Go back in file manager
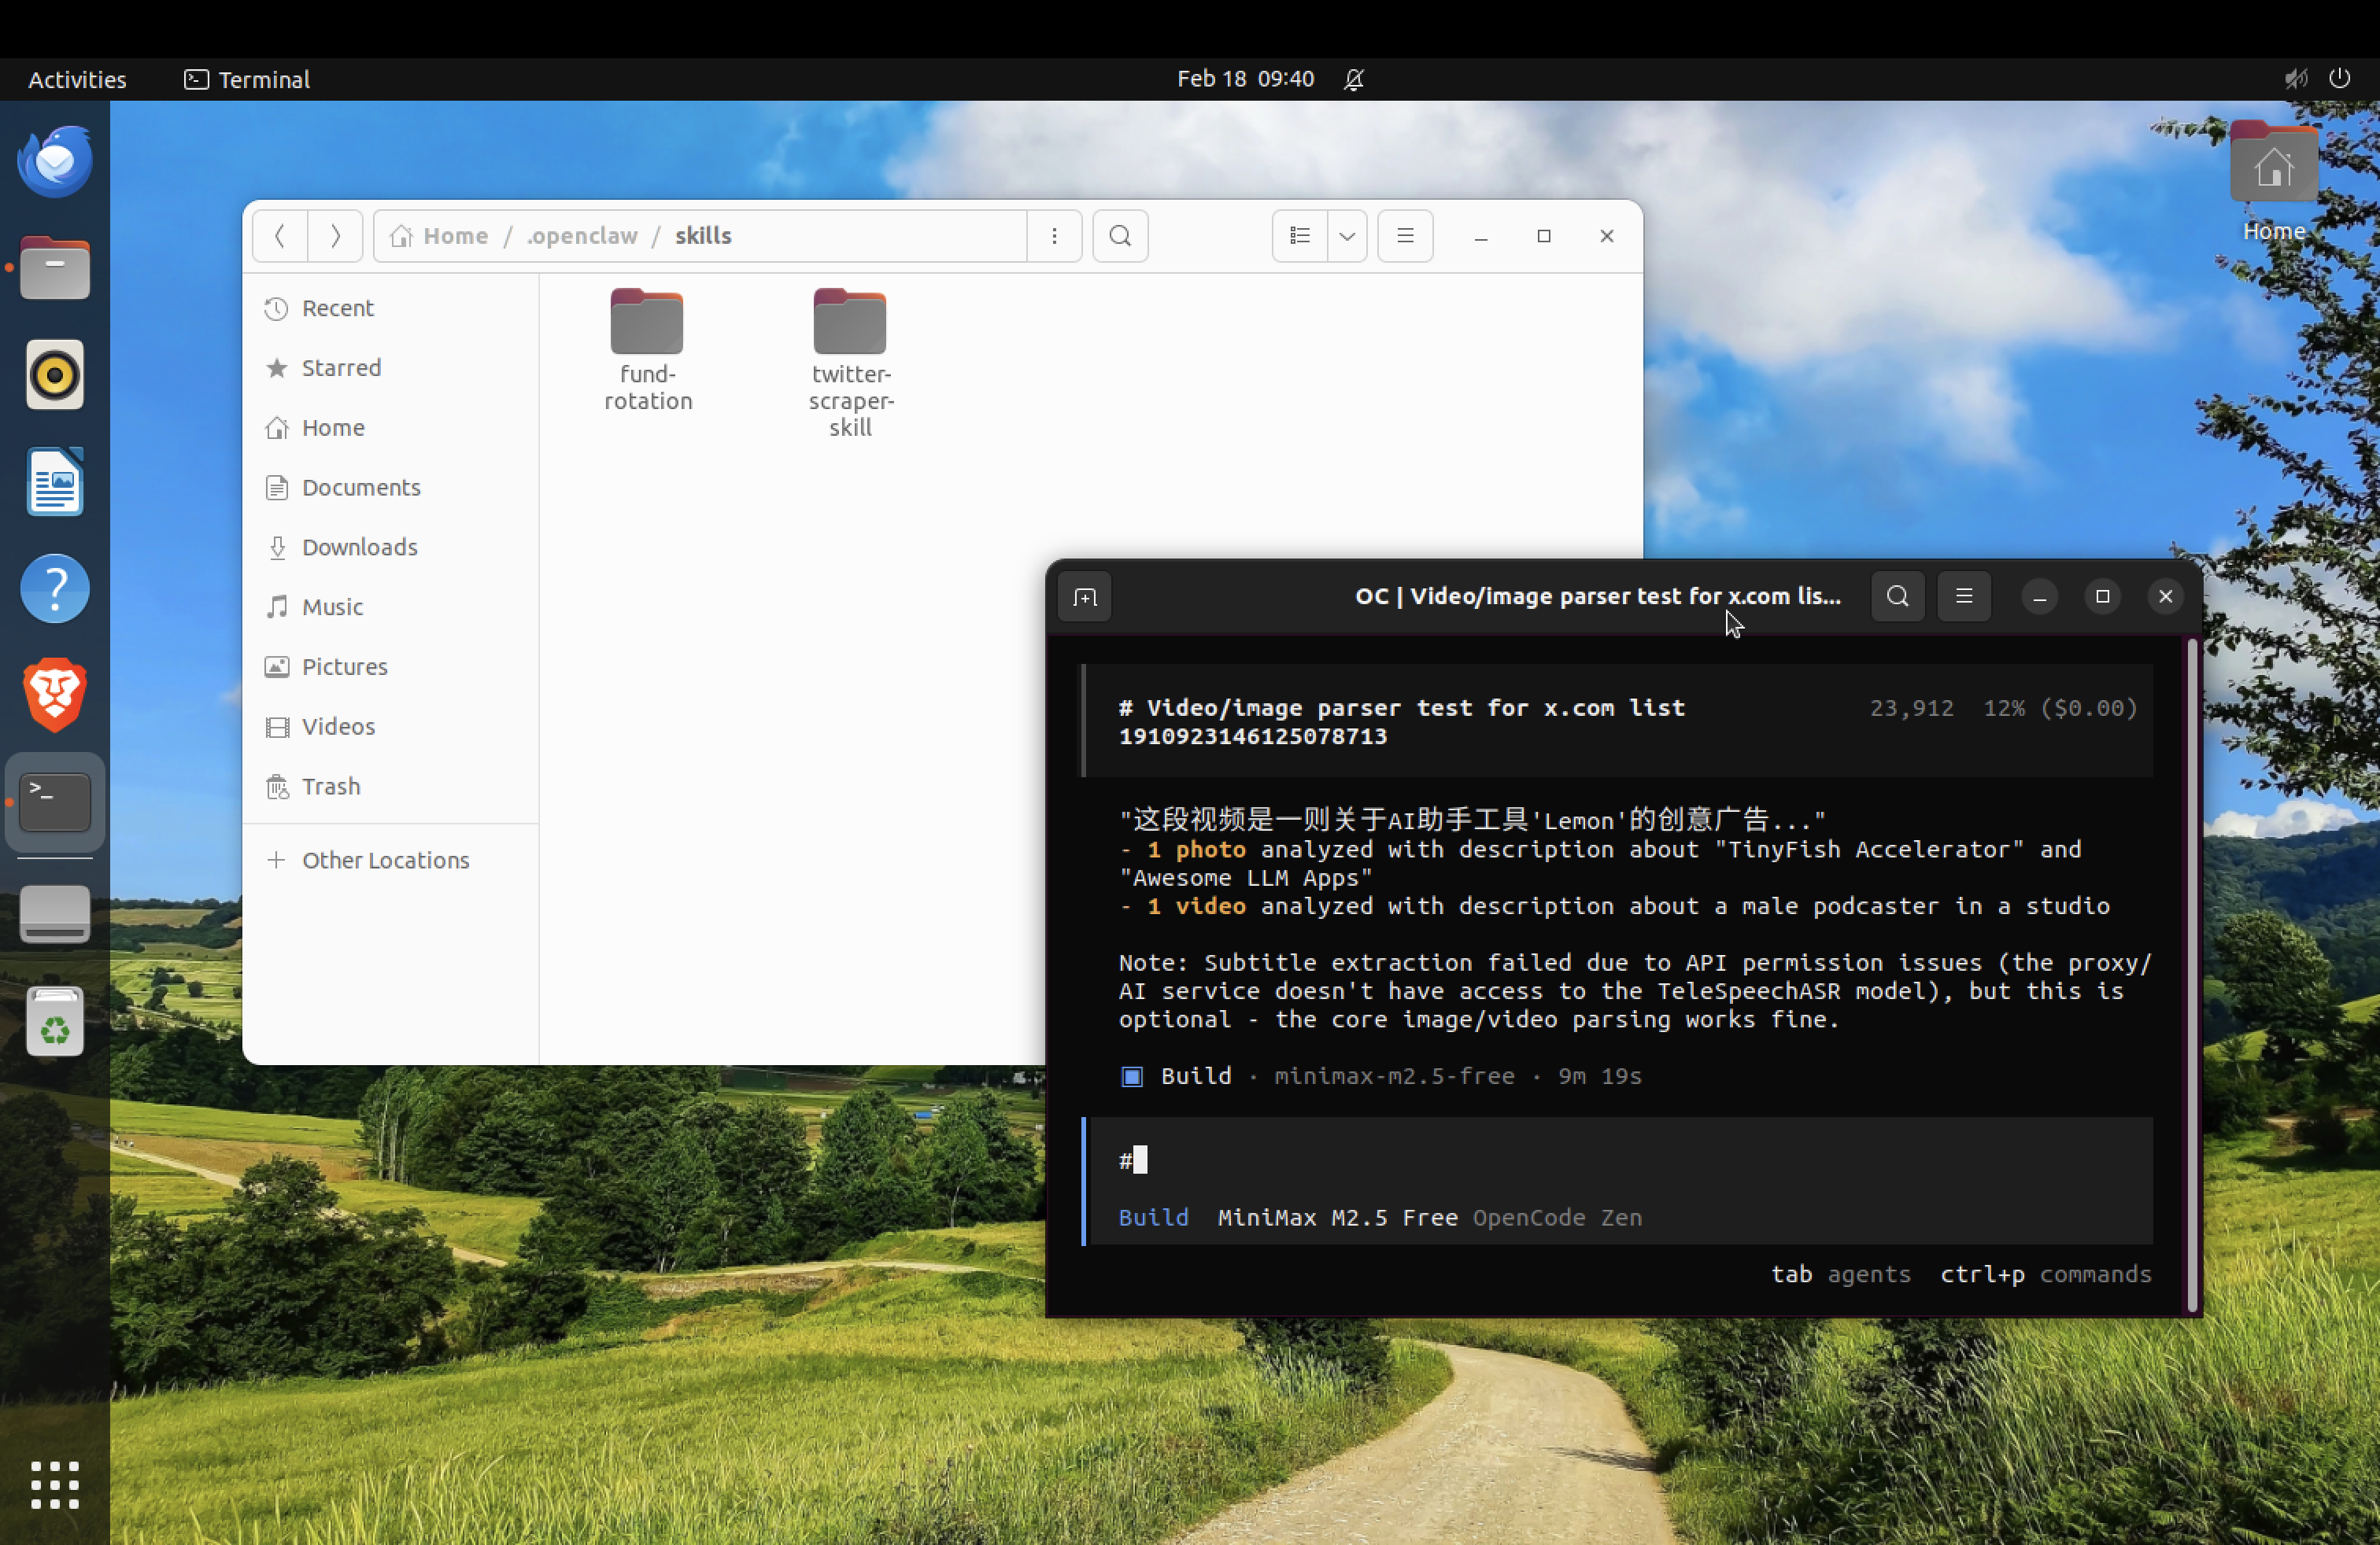 tap(280, 236)
